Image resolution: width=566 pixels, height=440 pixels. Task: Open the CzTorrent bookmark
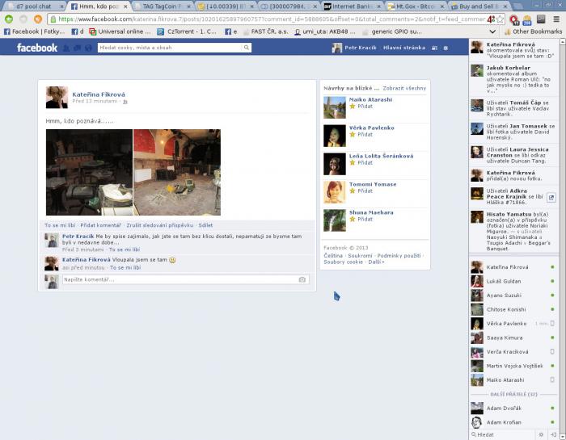[187, 31]
